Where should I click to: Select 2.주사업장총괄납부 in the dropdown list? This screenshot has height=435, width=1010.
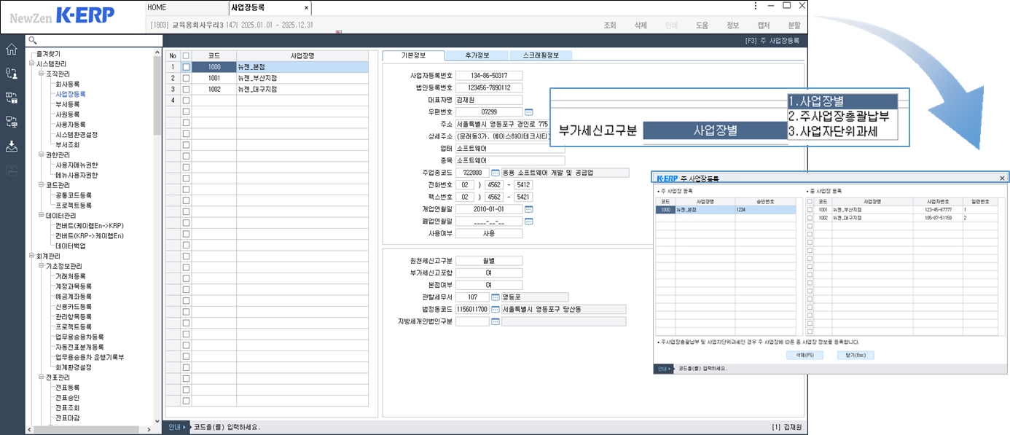[x=838, y=116]
